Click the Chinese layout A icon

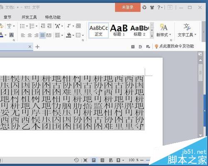[57, 26]
